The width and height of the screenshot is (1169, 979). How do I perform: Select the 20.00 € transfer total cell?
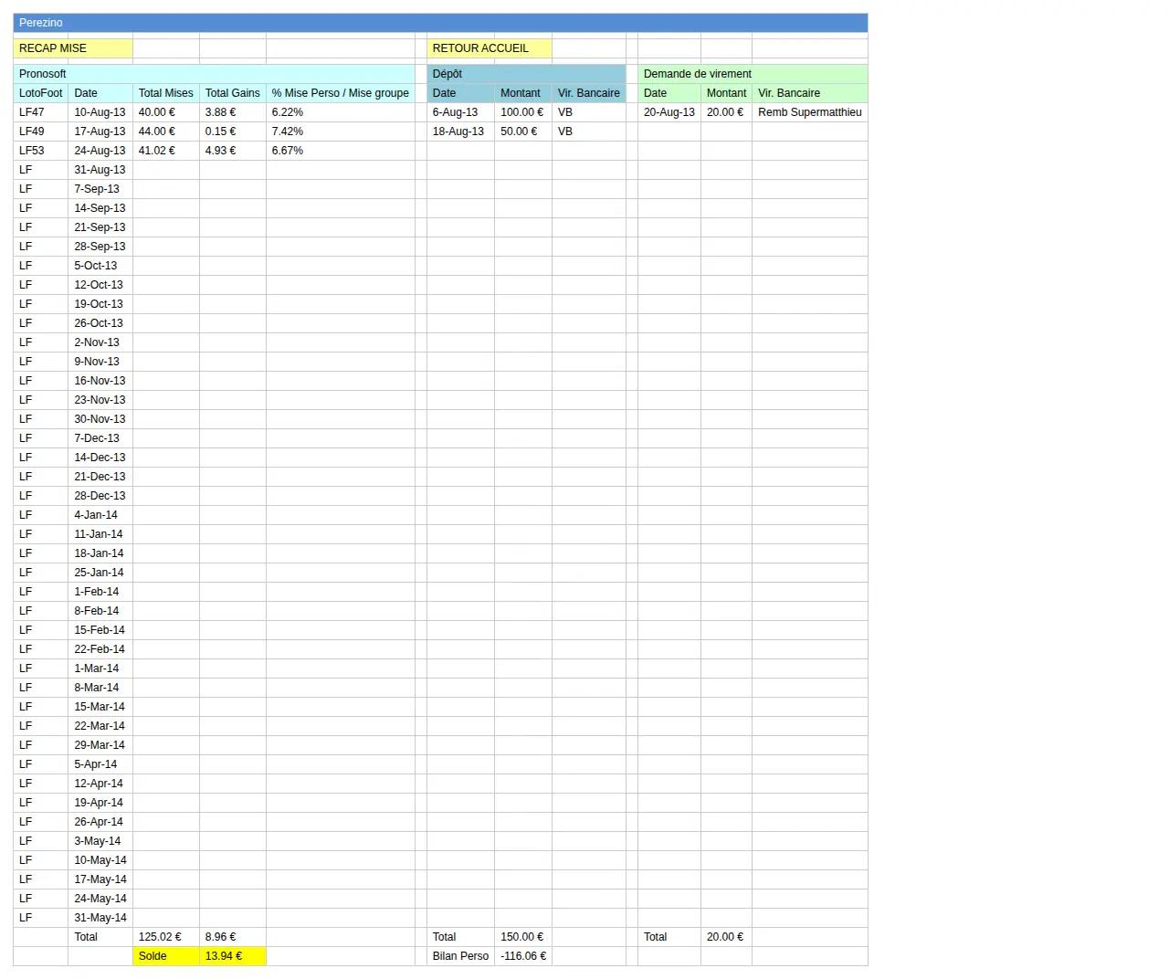pos(726,937)
